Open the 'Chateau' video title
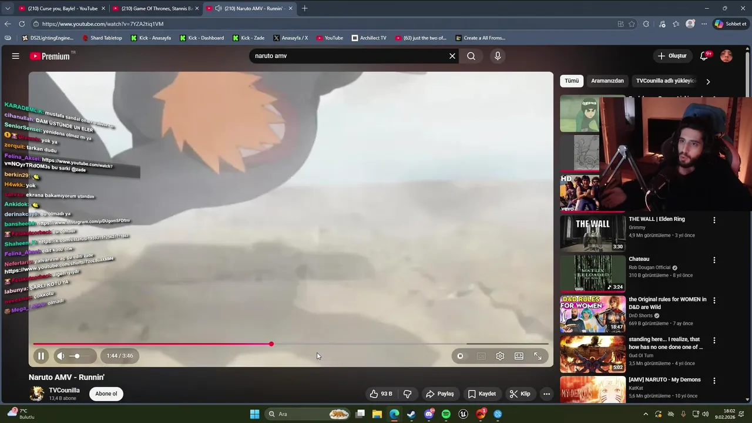This screenshot has width=752, height=423. (639, 259)
